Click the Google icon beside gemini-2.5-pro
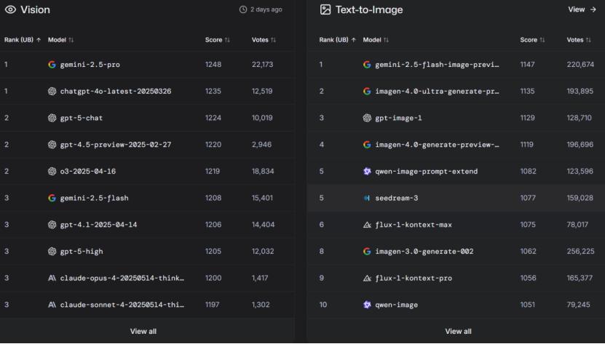The width and height of the screenshot is (605, 344). (52, 65)
